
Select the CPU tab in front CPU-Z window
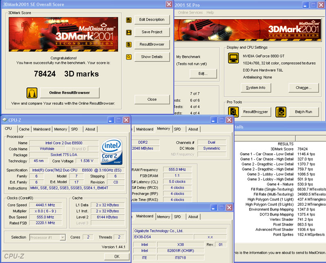pos(8,128)
